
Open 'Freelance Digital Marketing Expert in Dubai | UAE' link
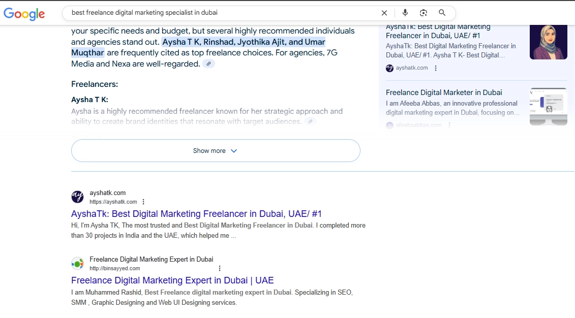(x=172, y=280)
